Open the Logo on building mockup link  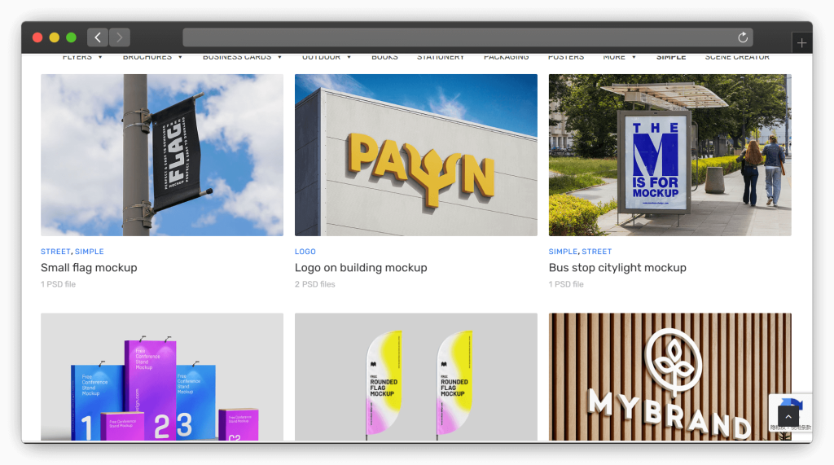(361, 267)
